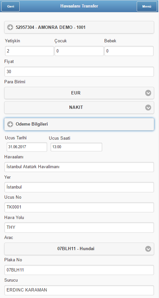Click the Havaalanı airport field
This screenshot has height=298, width=159.
[79, 167]
